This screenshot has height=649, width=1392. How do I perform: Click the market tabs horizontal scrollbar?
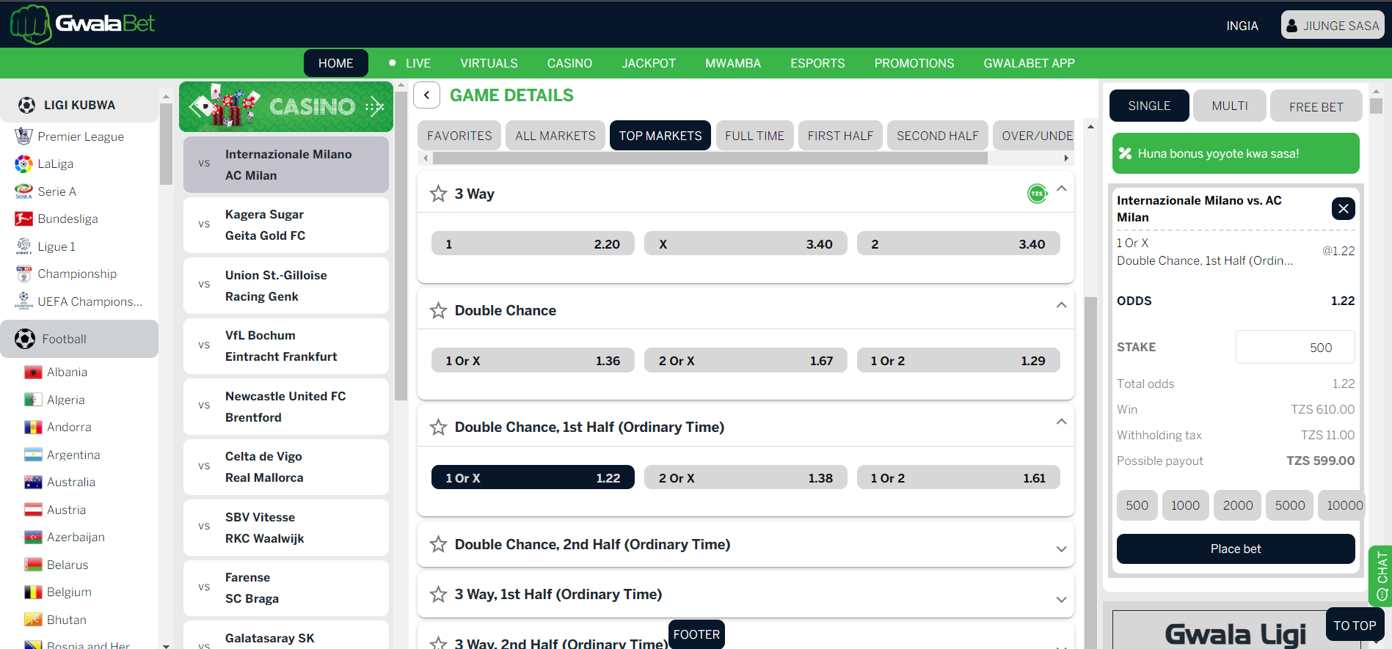pos(710,158)
